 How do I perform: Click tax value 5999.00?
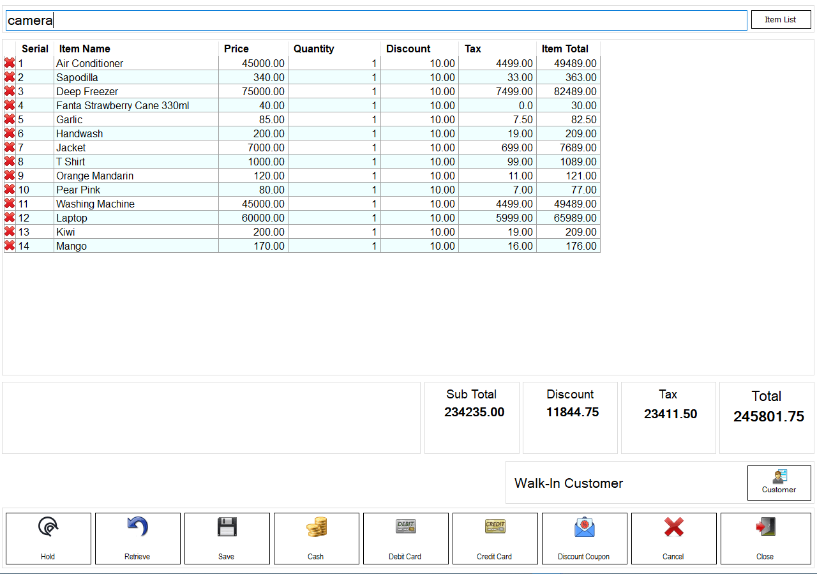click(x=498, y=218)
